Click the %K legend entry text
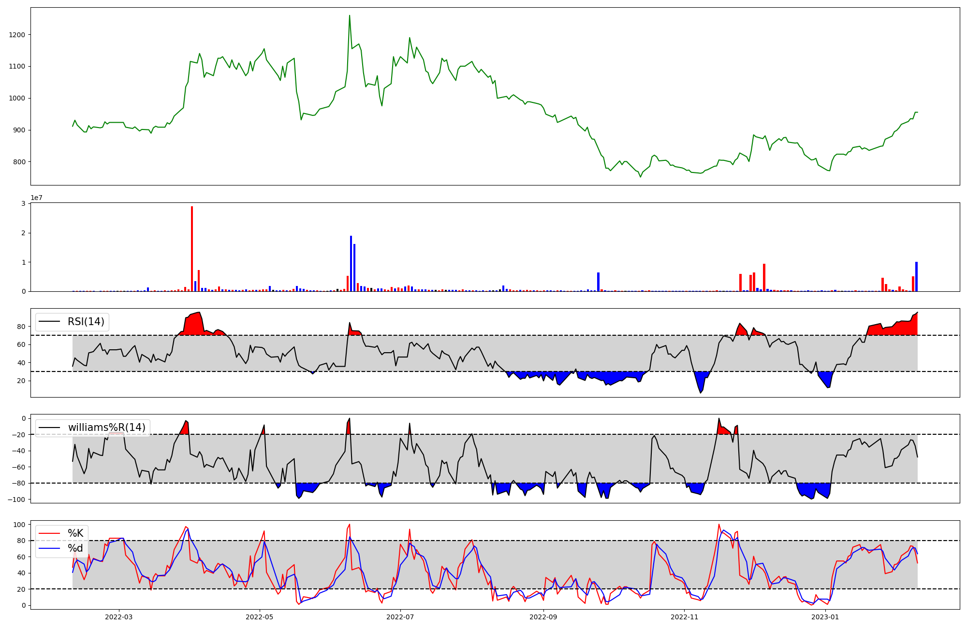This screenshot has width=967, height=628. 75,533
